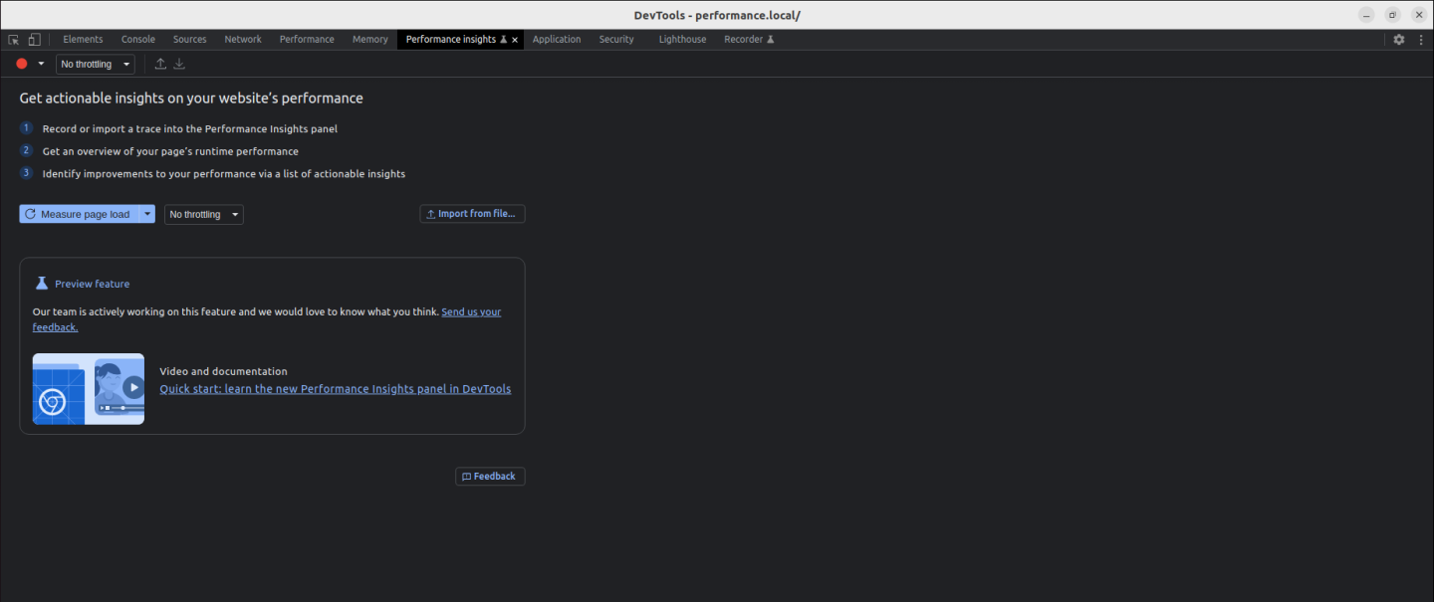The height and width of the screenshot is (602, 1434).
Task: Switch to the Console tab
Action: click(x=138, y=40)
